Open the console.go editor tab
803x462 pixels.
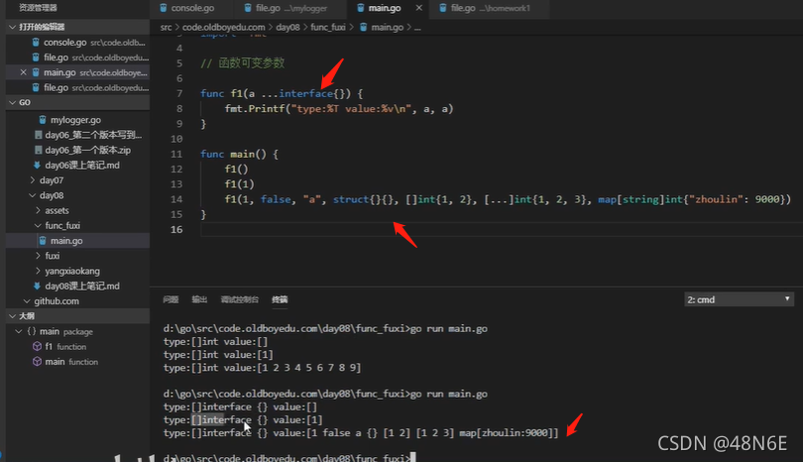(x=191, y=8)
